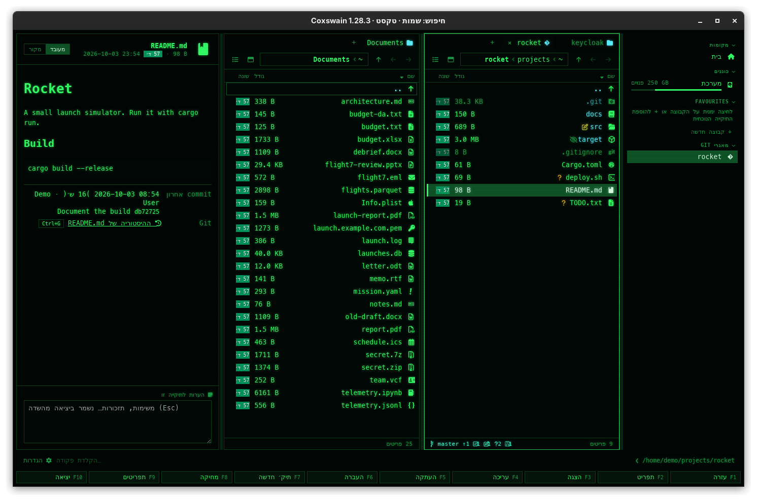757x501 pixels.
Task: Navigate forward in the rocket pane
Action: (x=608, y=59)
